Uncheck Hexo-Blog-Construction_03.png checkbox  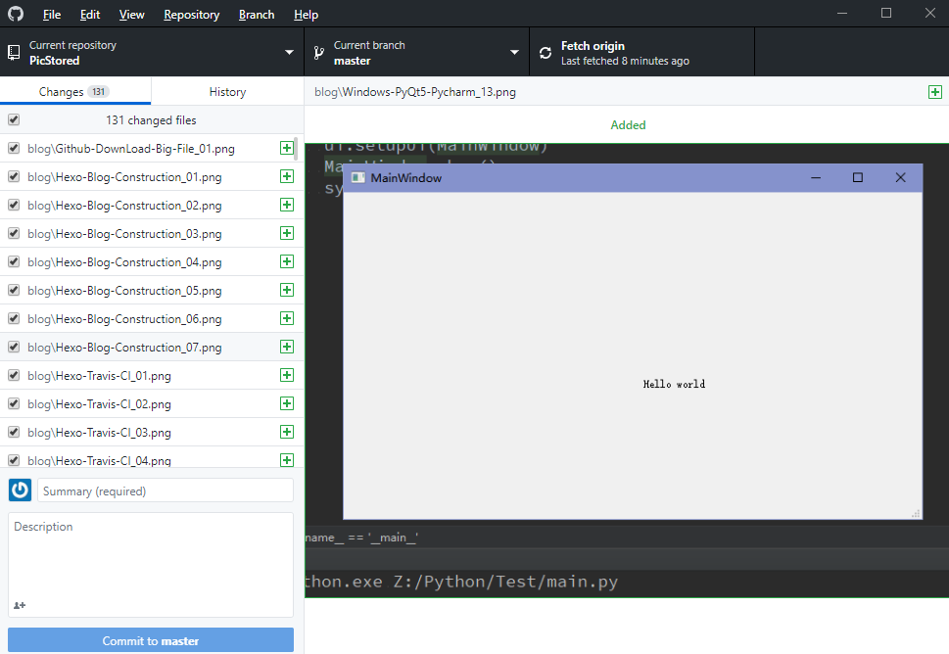14,234
